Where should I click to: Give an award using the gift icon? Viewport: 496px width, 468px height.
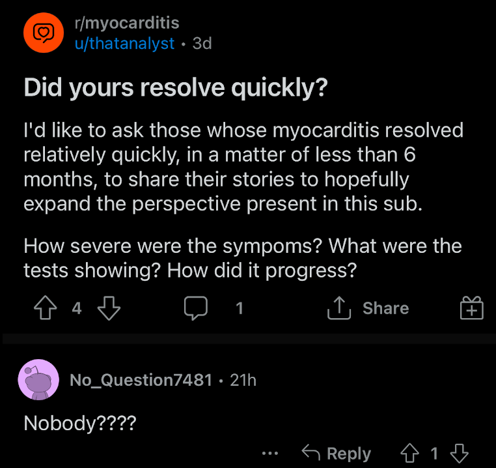472,308
